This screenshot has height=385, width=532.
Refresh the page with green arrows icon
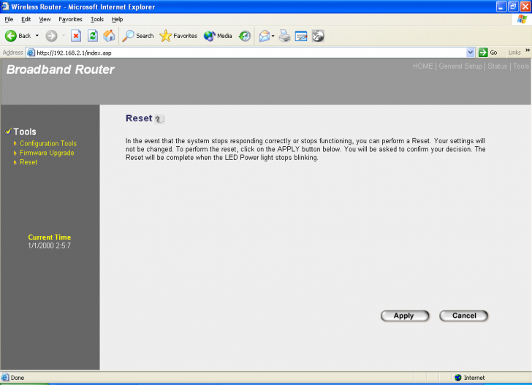pos(93,36)
